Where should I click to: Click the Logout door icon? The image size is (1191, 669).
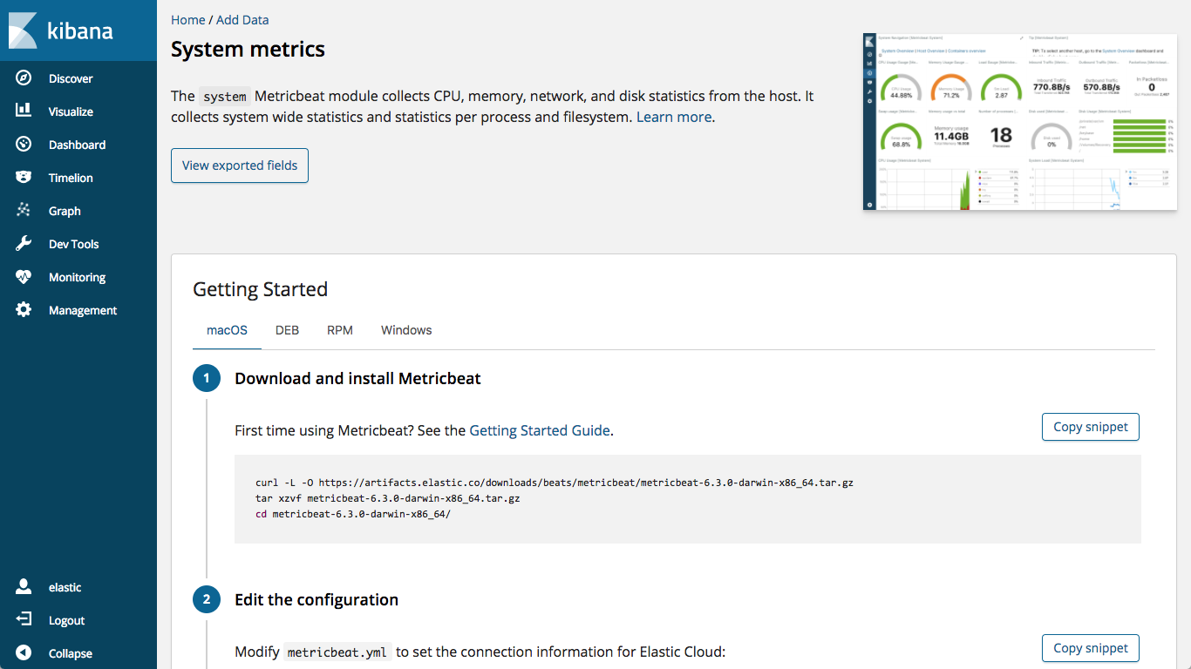pos(24,620)
